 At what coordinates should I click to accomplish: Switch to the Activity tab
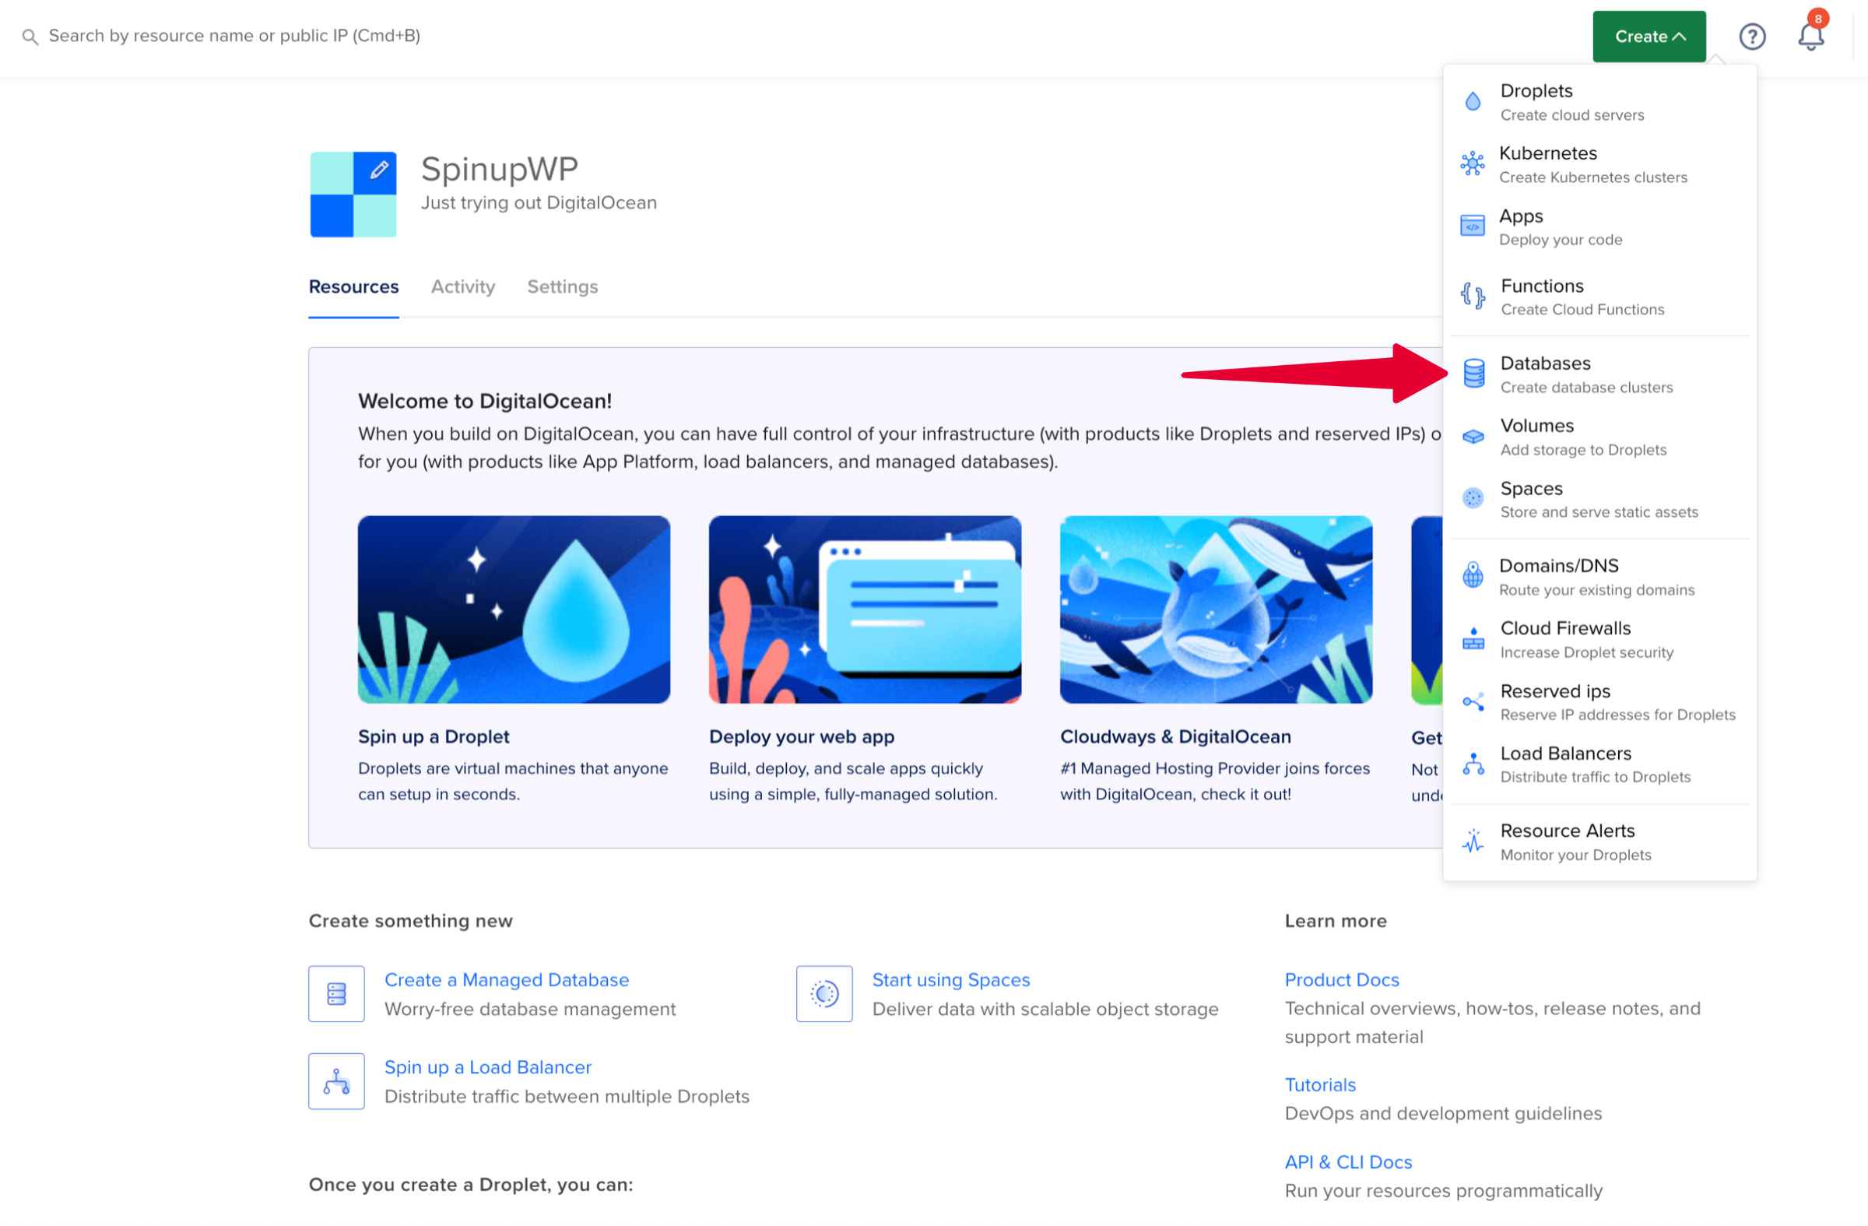[x=462, y=287]
